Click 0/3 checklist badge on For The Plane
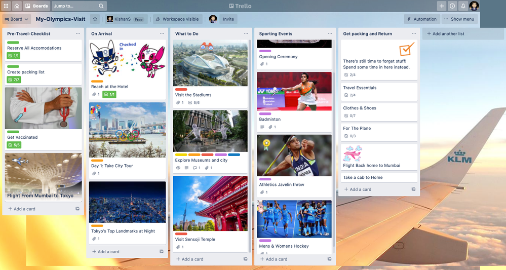This screenshot has width=506, height=270. (x=350, y=136)
